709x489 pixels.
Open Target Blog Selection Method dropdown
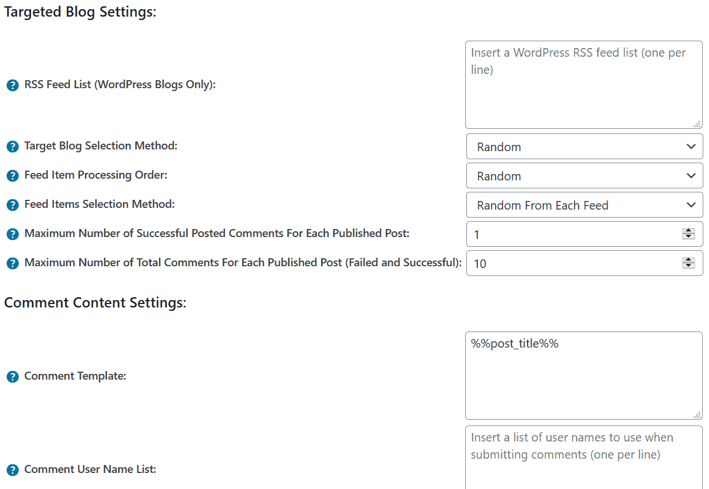click(584, 147)
